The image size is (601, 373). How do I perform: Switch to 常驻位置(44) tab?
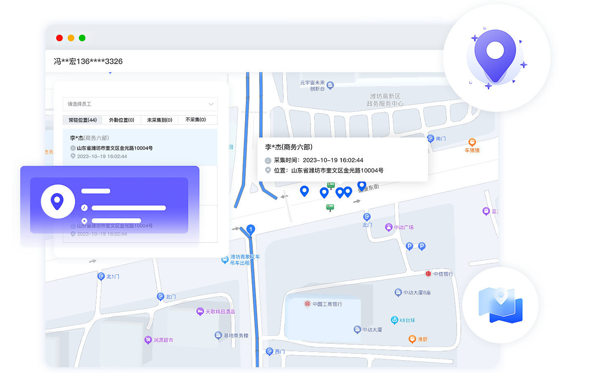(83, 120)
